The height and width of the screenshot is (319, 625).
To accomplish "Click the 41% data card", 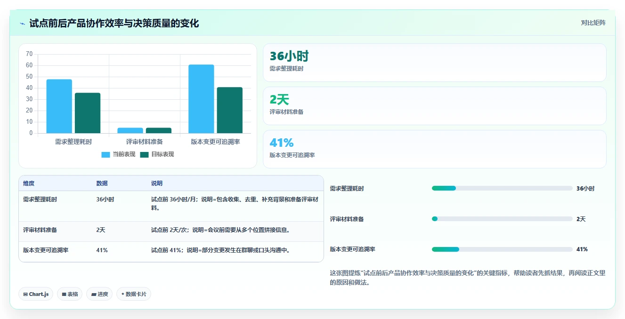I will pyautogui.click(x=434, y=149).
